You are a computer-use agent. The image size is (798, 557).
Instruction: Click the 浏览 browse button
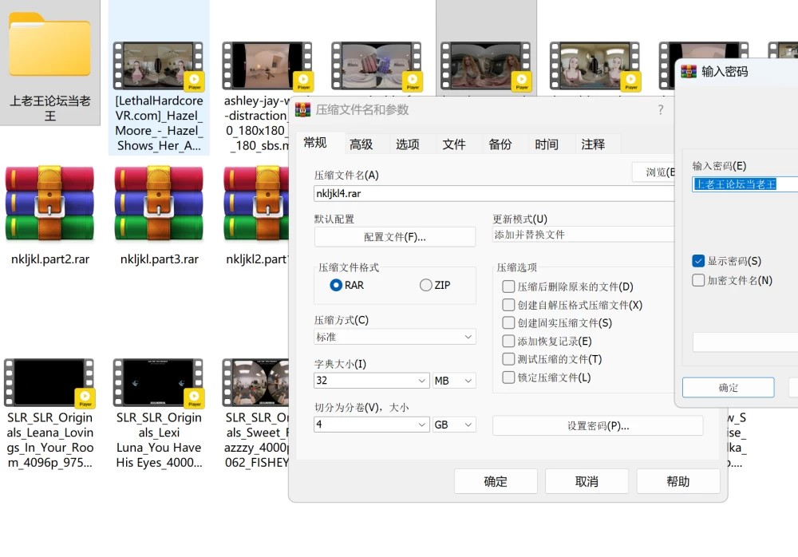[x=654, y=172]
